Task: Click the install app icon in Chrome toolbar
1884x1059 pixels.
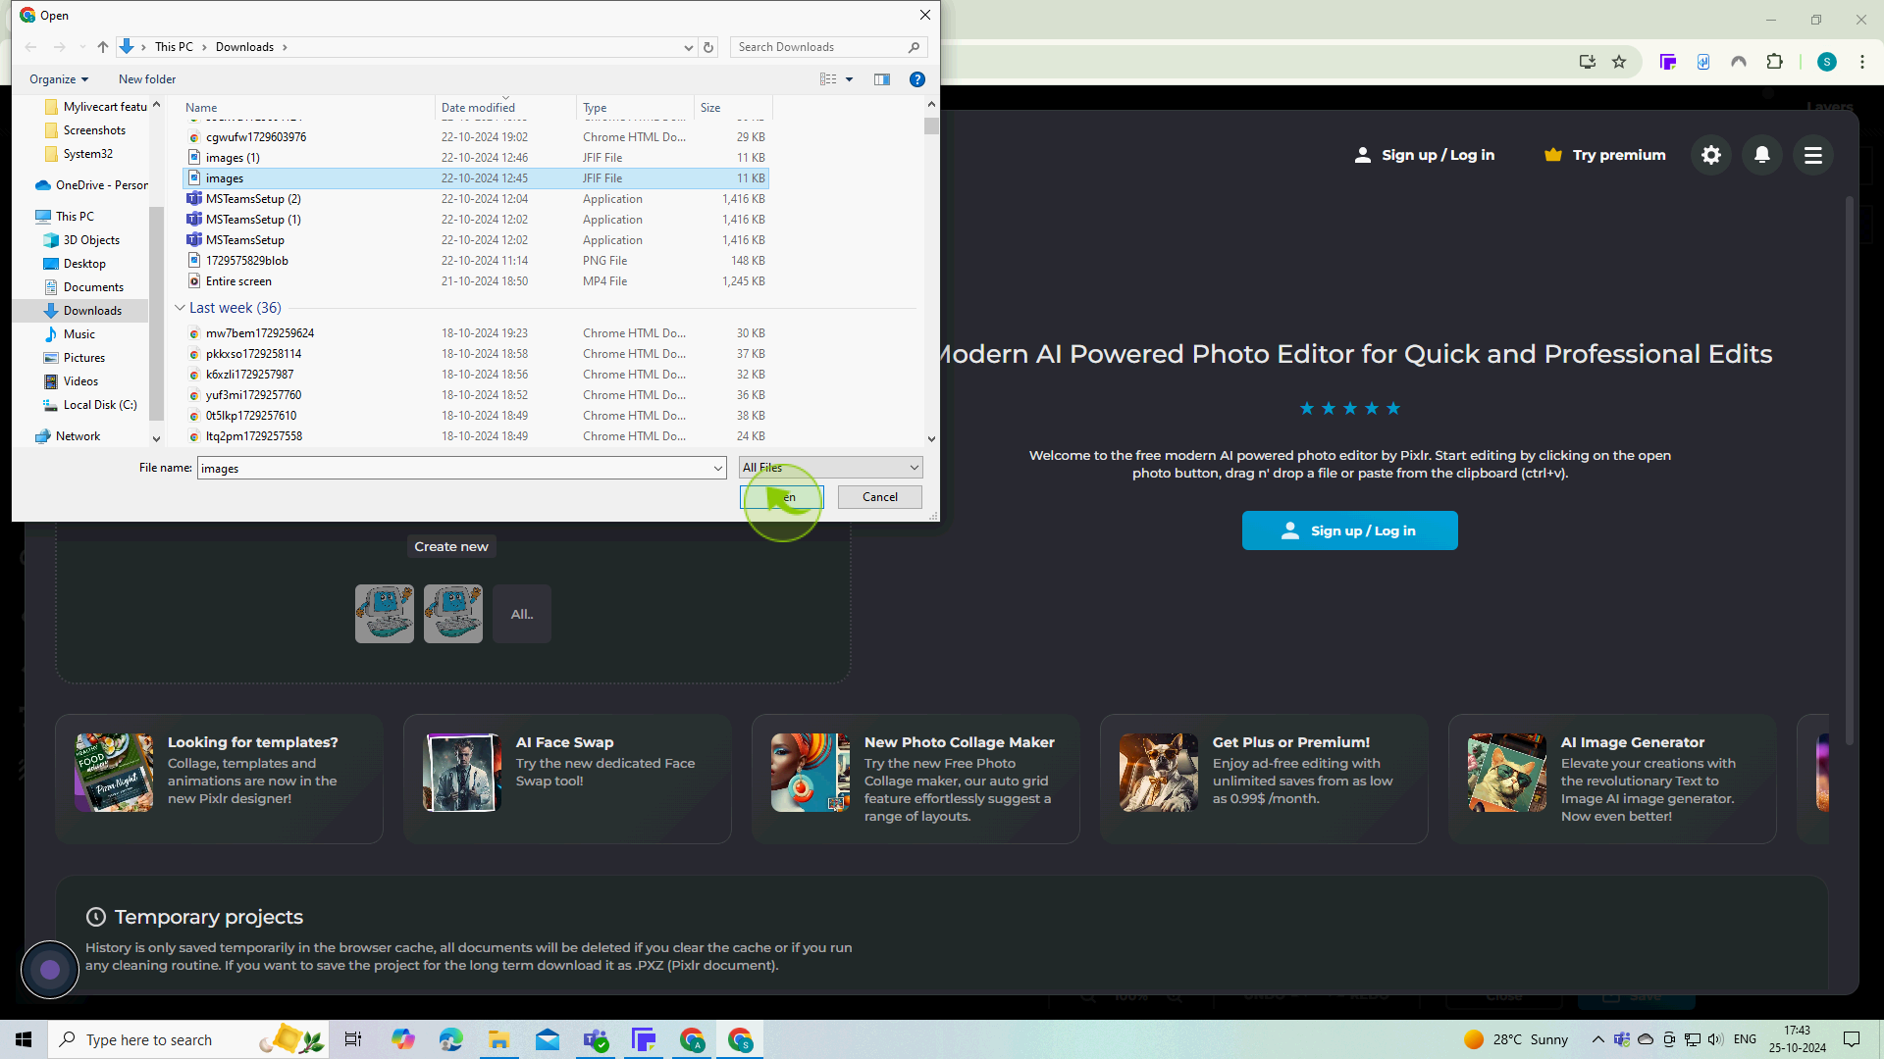Action: (1587, 62)
